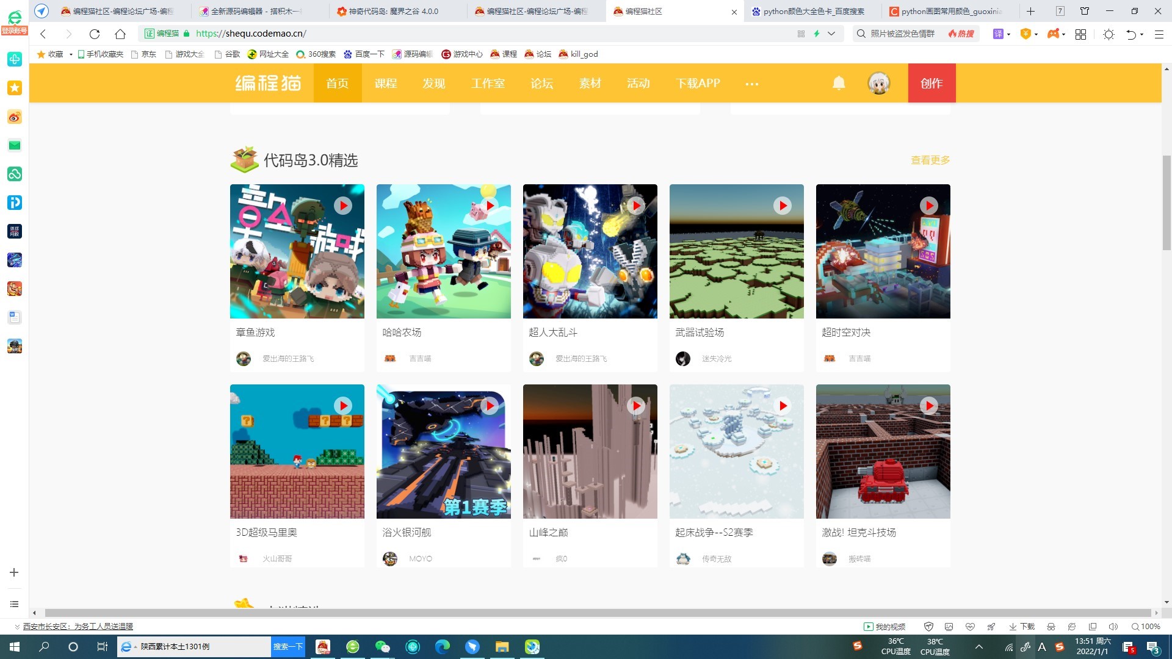Viewport: 1172px width, 659px height.
Task: Open the 山峰之巅 game thumbnail
Action: pyautogui.click(x=590, y=452)
